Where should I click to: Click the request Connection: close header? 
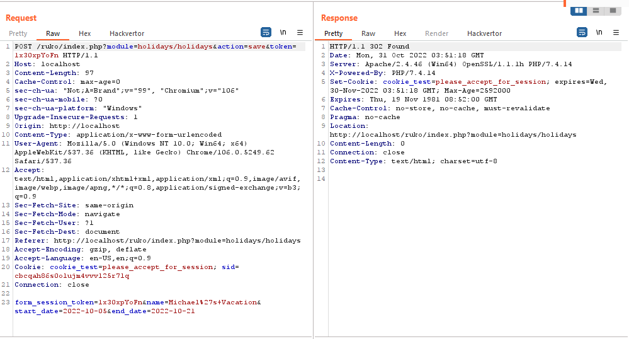click(52, 285)
